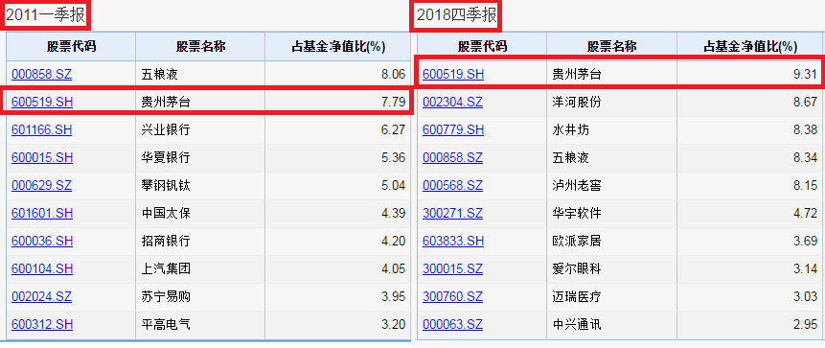Select stock code 603833.SH
Image resolution: width=825 pixels, height=348 pixels.
(x=453, y=242)
